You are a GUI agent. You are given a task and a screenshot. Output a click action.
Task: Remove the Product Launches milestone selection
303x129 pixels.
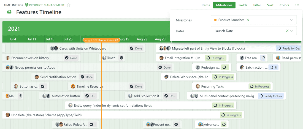pyautogui.click(x=248, y=20)
